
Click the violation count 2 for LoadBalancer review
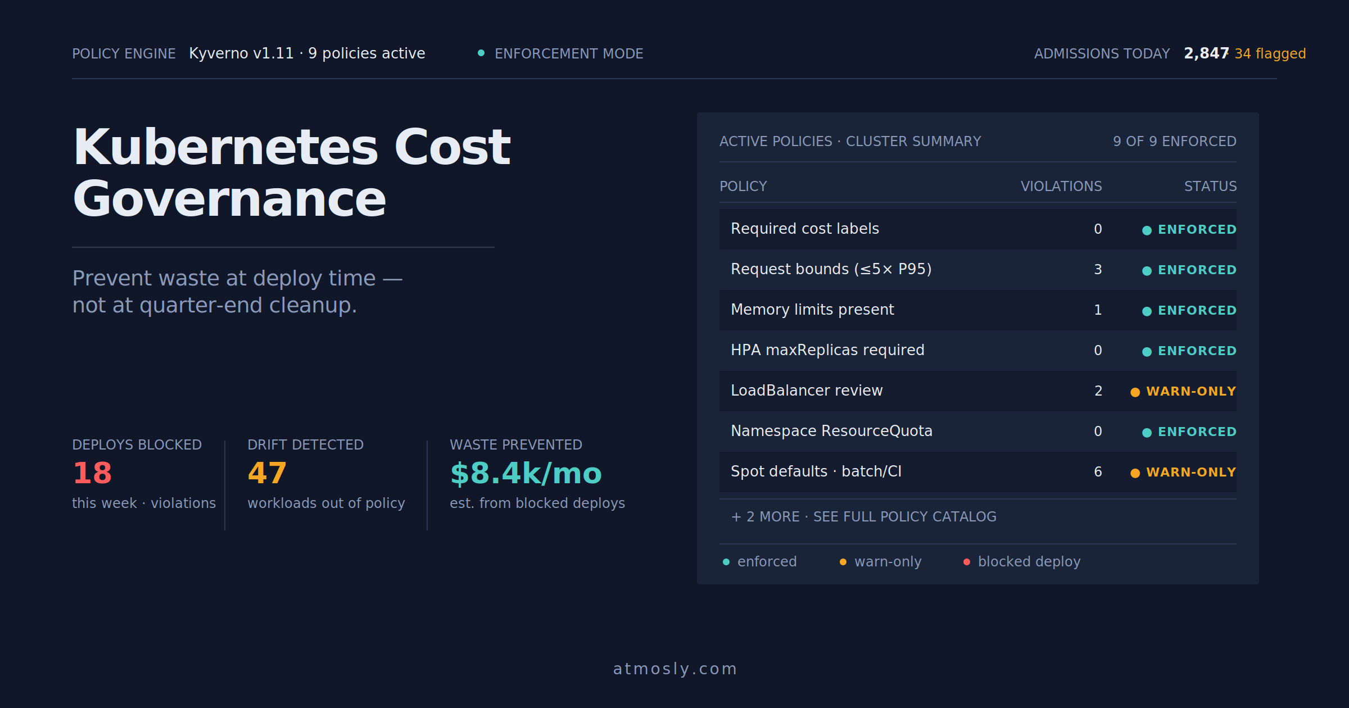pos(1098,391)
